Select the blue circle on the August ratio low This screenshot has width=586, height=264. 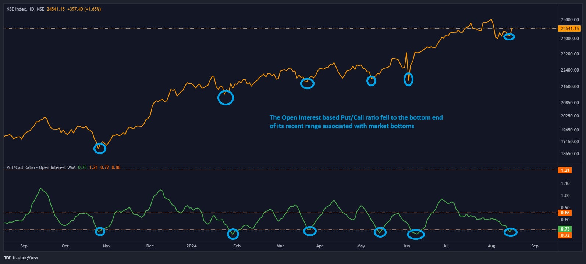[x=510, y=232]
